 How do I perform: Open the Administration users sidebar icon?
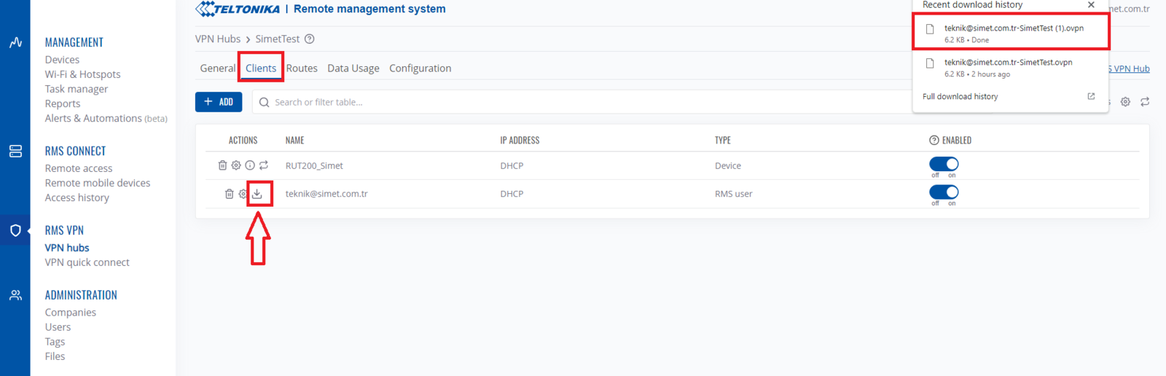tap(15, 295)
